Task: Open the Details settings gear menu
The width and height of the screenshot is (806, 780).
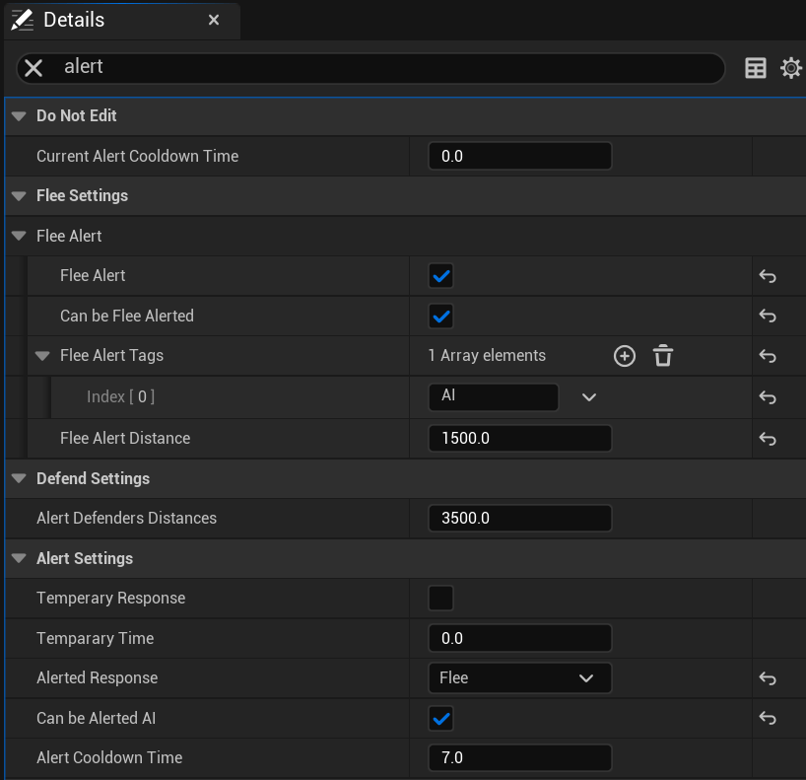Action: [x=790, y=68]
